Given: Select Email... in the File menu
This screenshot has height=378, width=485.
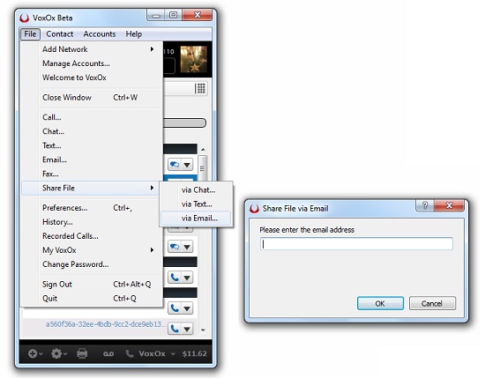Looking at the screenshot, I should 92,159.
